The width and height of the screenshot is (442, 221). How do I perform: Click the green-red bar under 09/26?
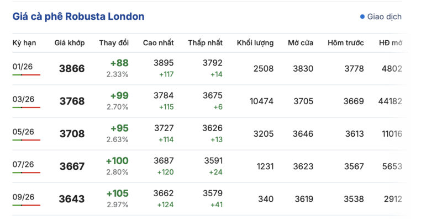(27, 206)
